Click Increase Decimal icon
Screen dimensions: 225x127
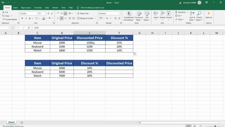click(x=115, y=18)
